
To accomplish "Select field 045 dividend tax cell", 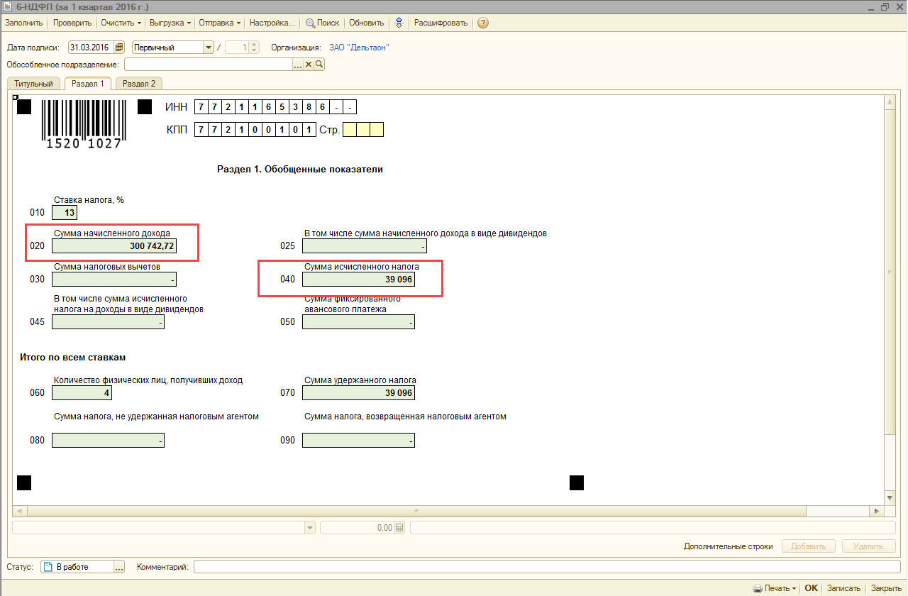I will (x=109, y=322).
